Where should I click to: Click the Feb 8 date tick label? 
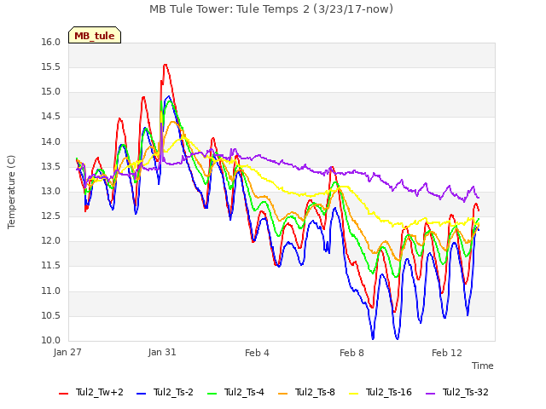351,353
